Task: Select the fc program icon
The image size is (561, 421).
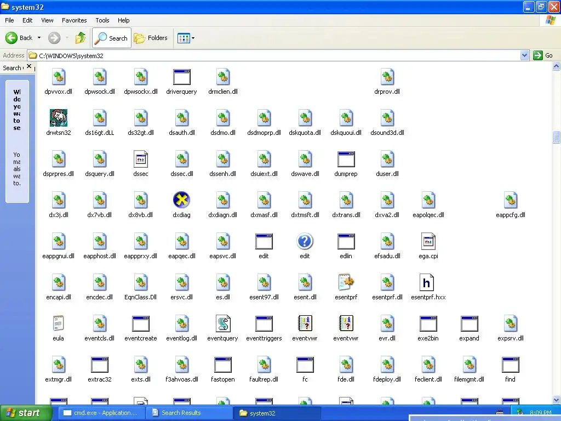Action: [x=305, y=365]
